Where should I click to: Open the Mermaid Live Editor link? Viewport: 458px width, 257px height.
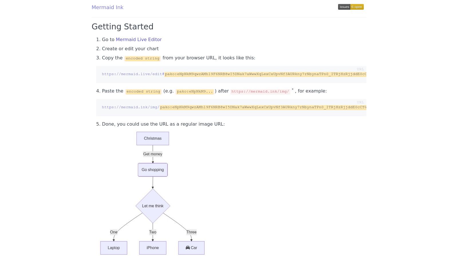(139, 39)
